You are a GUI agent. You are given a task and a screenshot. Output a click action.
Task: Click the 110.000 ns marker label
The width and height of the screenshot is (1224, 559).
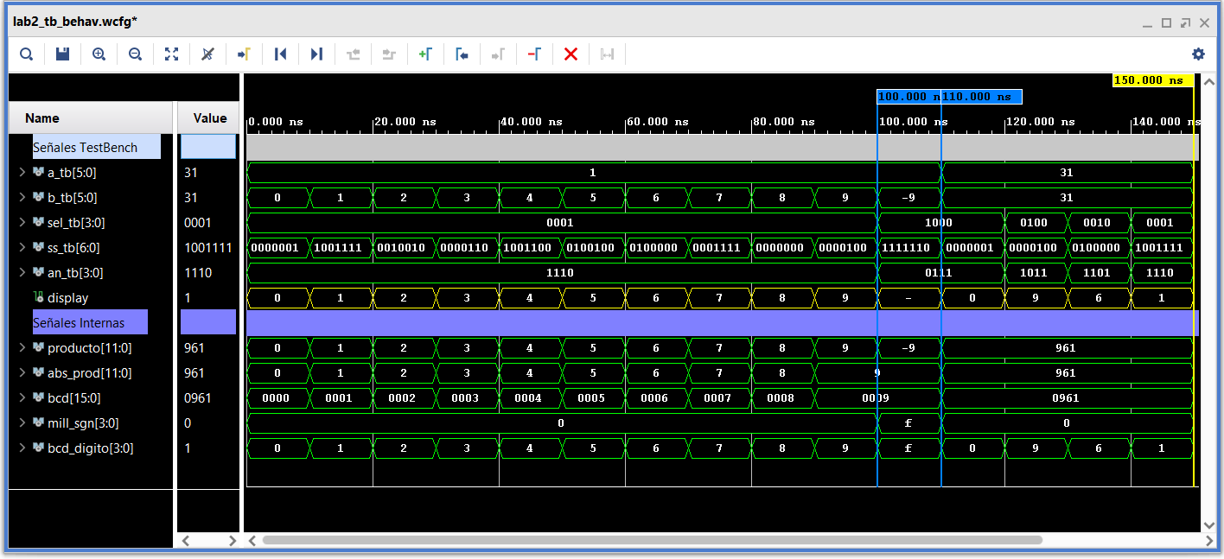coord(981,97)
